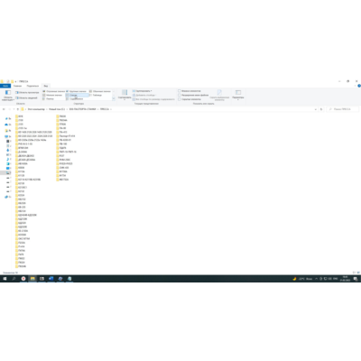Open the Sort by (Сортировать) menu

click(x=125, y=95)
